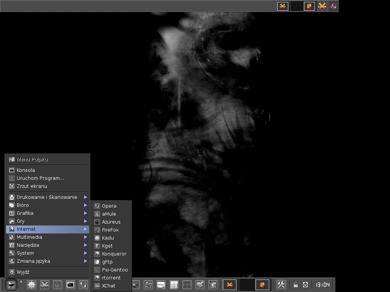Launch Opera from the Internet submenu
This screenshot has height=292, width=390.
(x=111, y=206)
